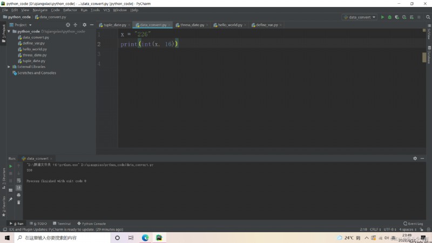Switch to thress_date.py tab
Image resolution: width=432 pixels, height=243 pixels.
pos(192,25)
